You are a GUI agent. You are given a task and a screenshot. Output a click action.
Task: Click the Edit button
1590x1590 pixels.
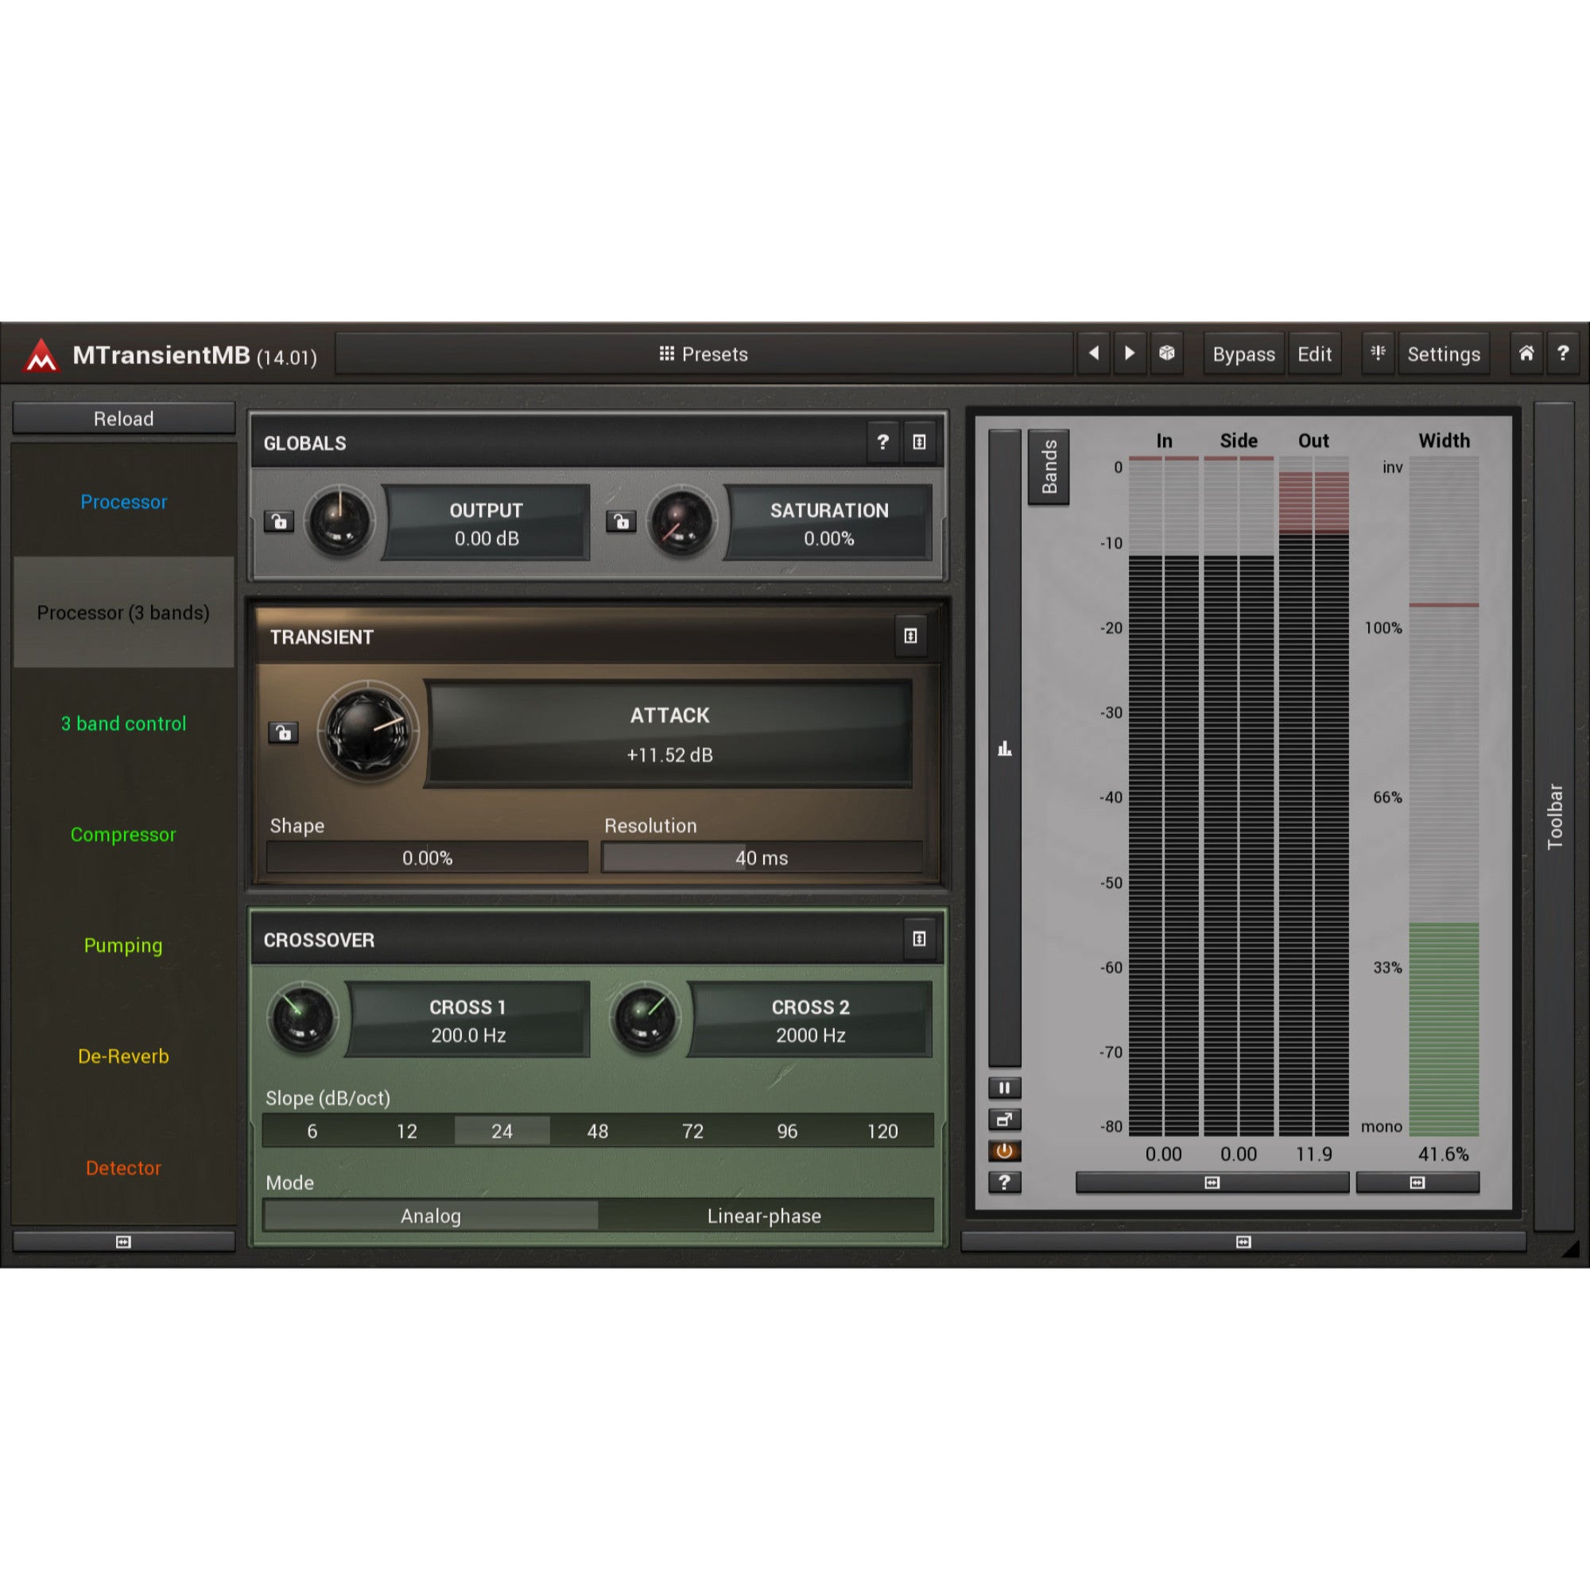(1314, 354)
